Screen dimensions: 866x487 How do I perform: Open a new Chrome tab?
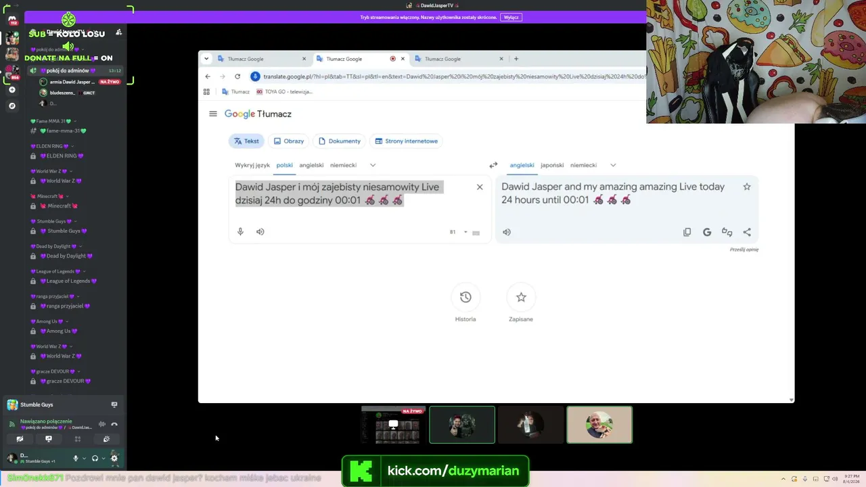coord(516,59)
